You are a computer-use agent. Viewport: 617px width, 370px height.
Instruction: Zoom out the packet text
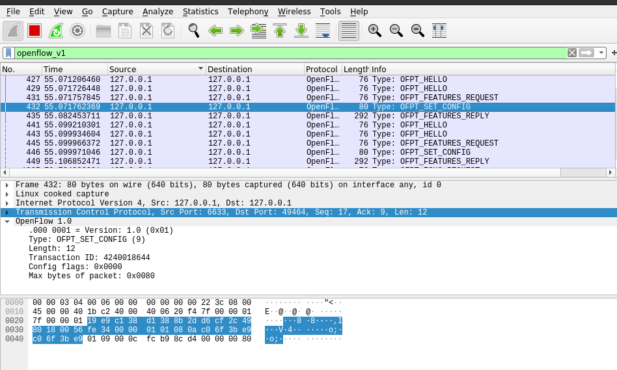pos(396,31)
